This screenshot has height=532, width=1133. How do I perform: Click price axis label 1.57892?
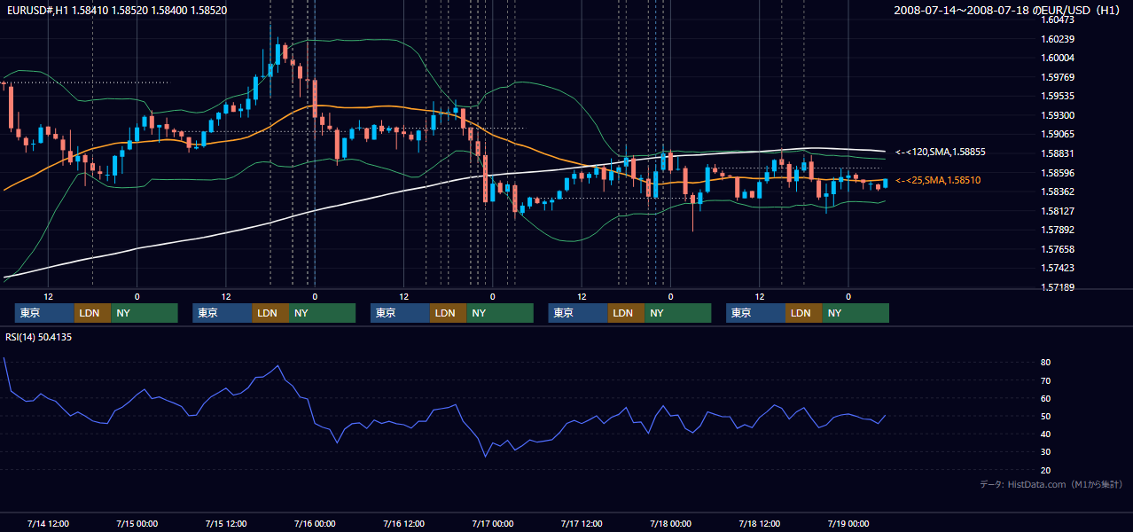tap(1058, 230)
